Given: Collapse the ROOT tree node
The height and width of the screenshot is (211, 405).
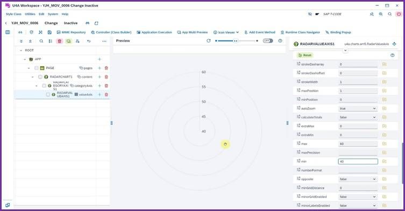Looking at the screenshot, I should click(x=21, y=51).
